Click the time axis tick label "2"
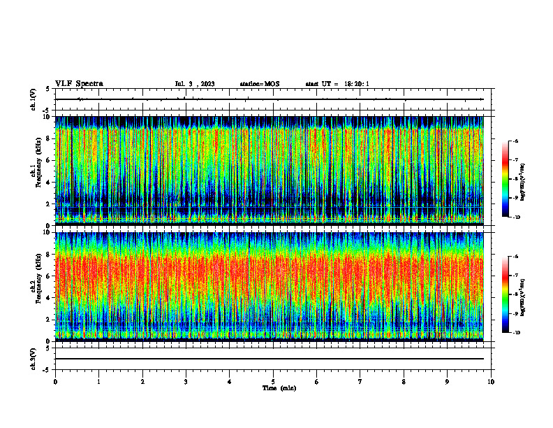Viewport: 553px width, 428px height. click(142, 382)
